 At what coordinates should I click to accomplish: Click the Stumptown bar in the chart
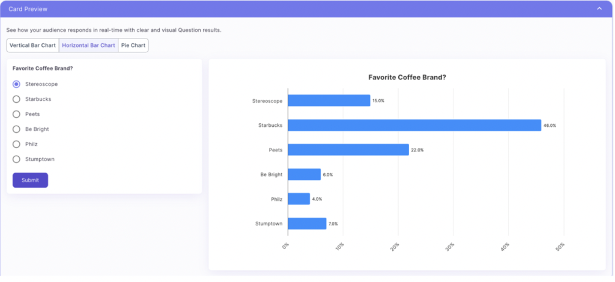(x=307, y=224)
